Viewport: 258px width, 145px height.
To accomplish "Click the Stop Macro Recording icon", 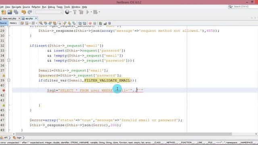I will [95, 23].
